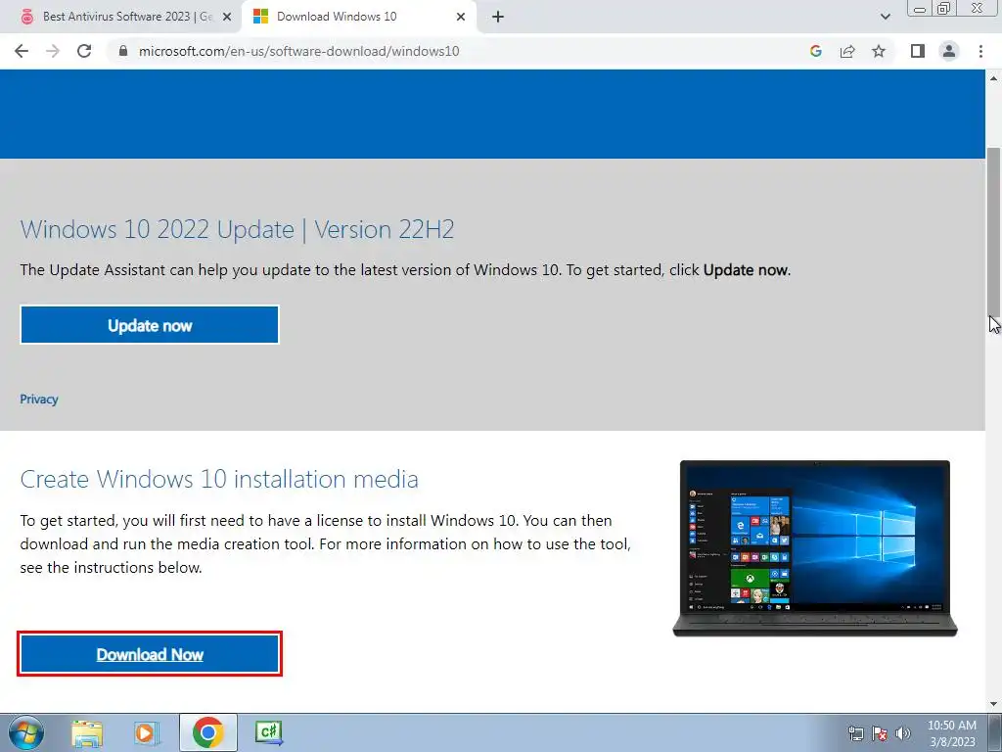
Task: Click the vertical scrollbar thumb
Action: click(994, 230)
